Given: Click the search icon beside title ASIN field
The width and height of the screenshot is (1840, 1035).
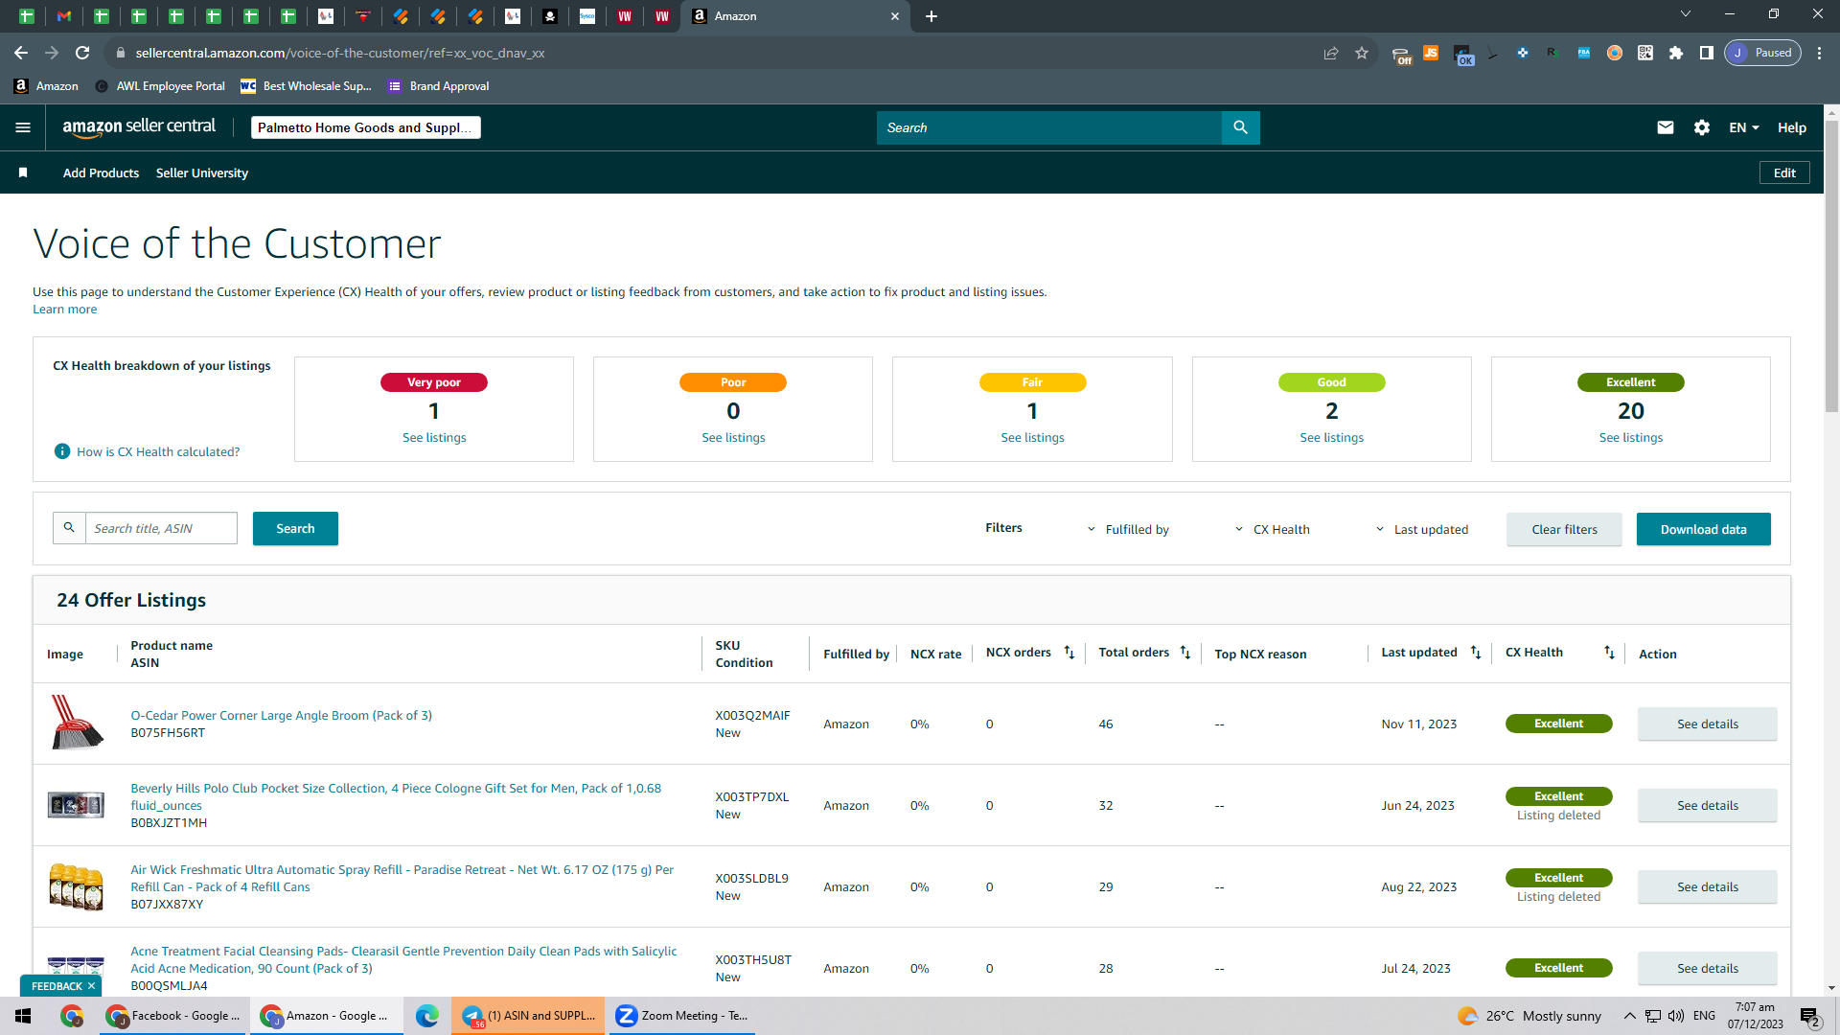Looking at the screenshot, I should click(x=69, y=528).
